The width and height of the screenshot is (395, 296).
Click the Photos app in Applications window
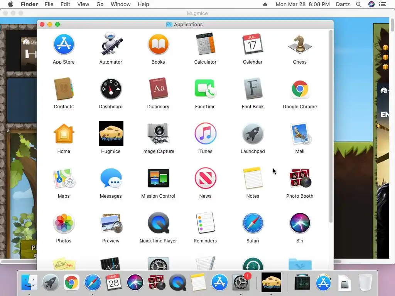click(x=64, y=223)
